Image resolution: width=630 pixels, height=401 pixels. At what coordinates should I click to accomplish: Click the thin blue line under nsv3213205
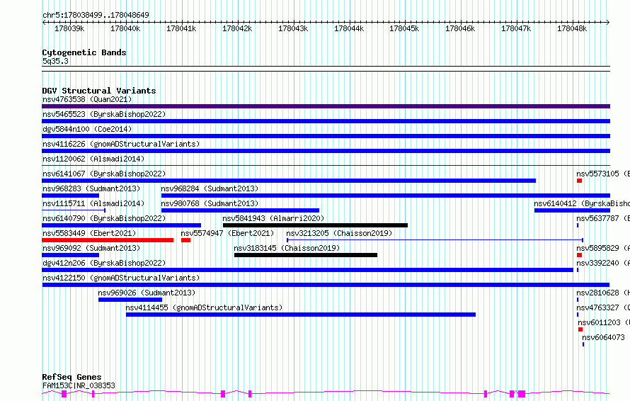435,240
